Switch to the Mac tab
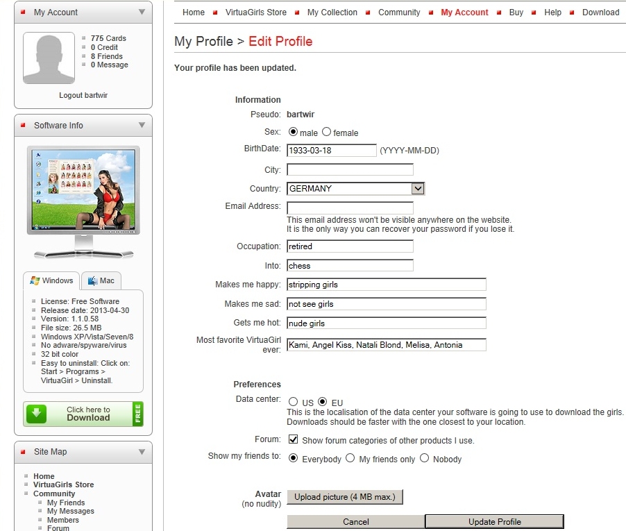 click(101, 280)
